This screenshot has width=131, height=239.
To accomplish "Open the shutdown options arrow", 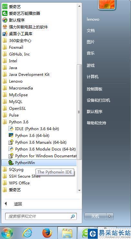I will [x=110, y=216].
